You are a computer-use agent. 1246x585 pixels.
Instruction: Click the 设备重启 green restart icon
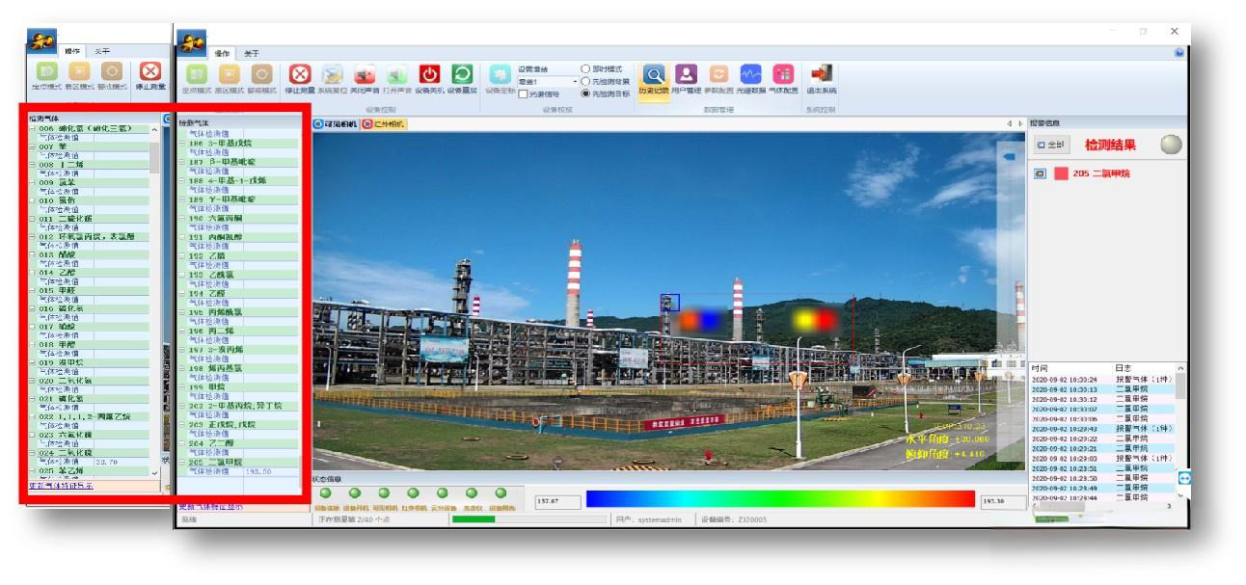pyautogui.click(x=462, y=75)
